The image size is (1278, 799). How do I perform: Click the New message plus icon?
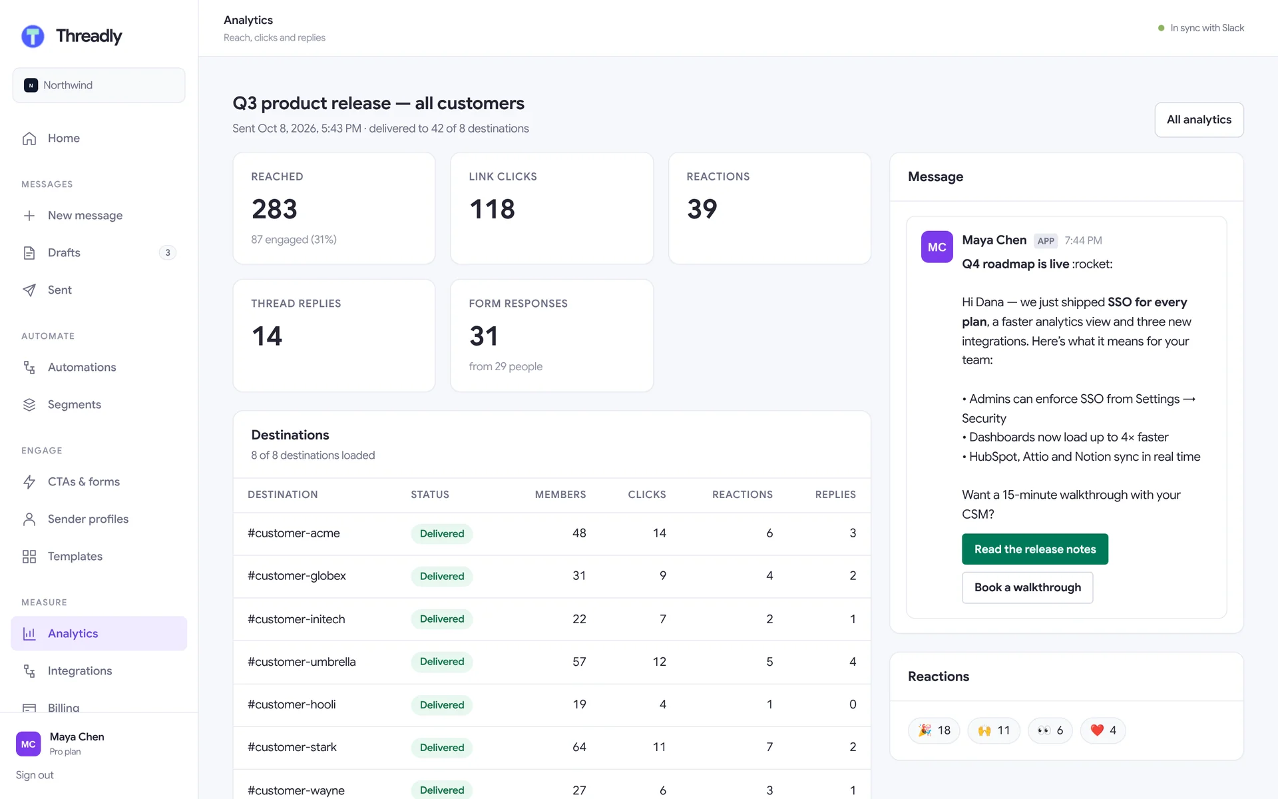(x=29, y=216)
